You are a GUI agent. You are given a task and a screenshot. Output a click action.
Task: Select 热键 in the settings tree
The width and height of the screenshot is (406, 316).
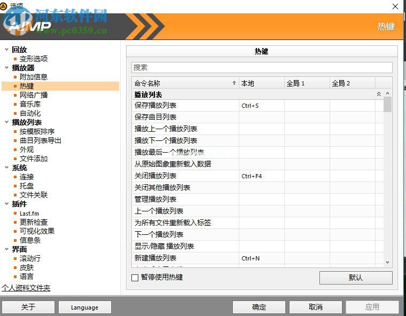click(27, 86)
